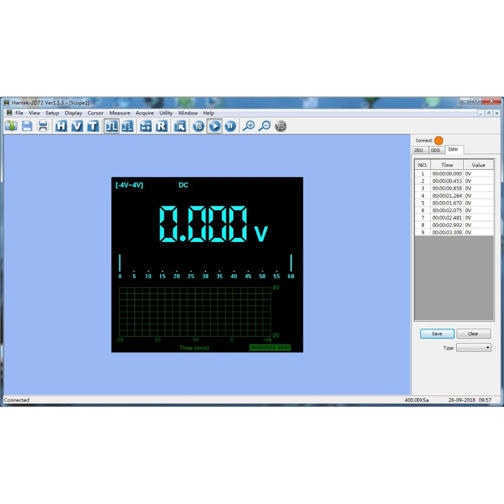Click the orange Connect indicator

click(x=438, y=141)
